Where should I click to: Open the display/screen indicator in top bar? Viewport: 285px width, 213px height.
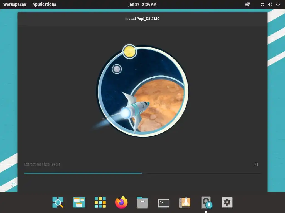point(247,4)
